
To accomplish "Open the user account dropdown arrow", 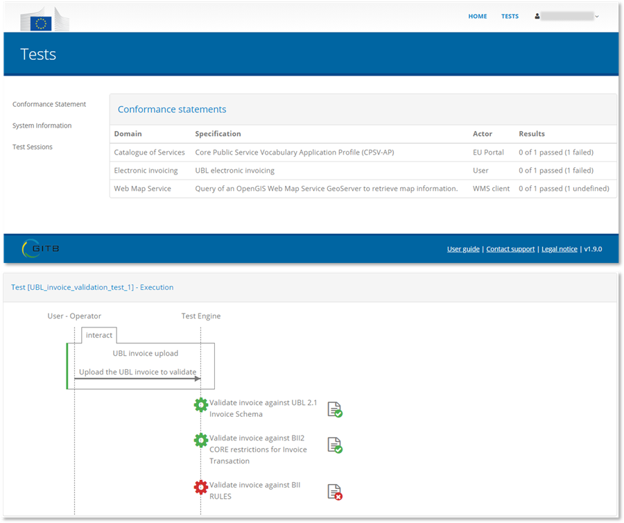I will tap(596, 17).
